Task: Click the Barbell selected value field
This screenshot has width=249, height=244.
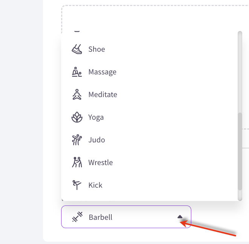Action: point(126,217)
